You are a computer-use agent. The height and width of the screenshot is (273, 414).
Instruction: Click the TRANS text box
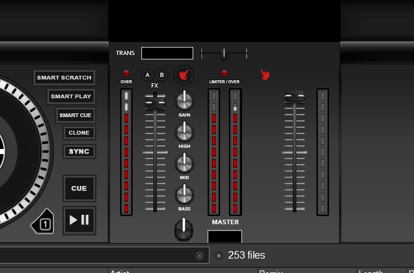(167, 53)
